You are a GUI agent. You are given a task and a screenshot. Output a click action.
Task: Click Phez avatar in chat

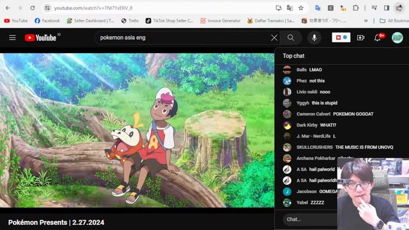click(287, 81)
